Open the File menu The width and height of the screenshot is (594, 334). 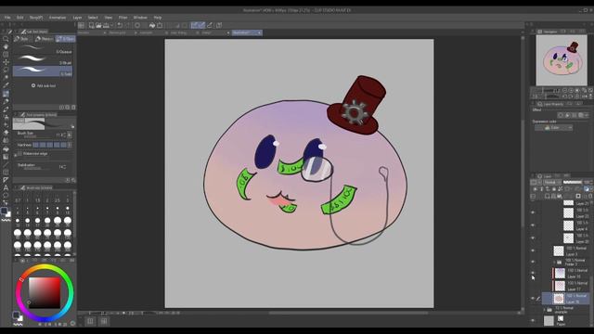point(7,18)
